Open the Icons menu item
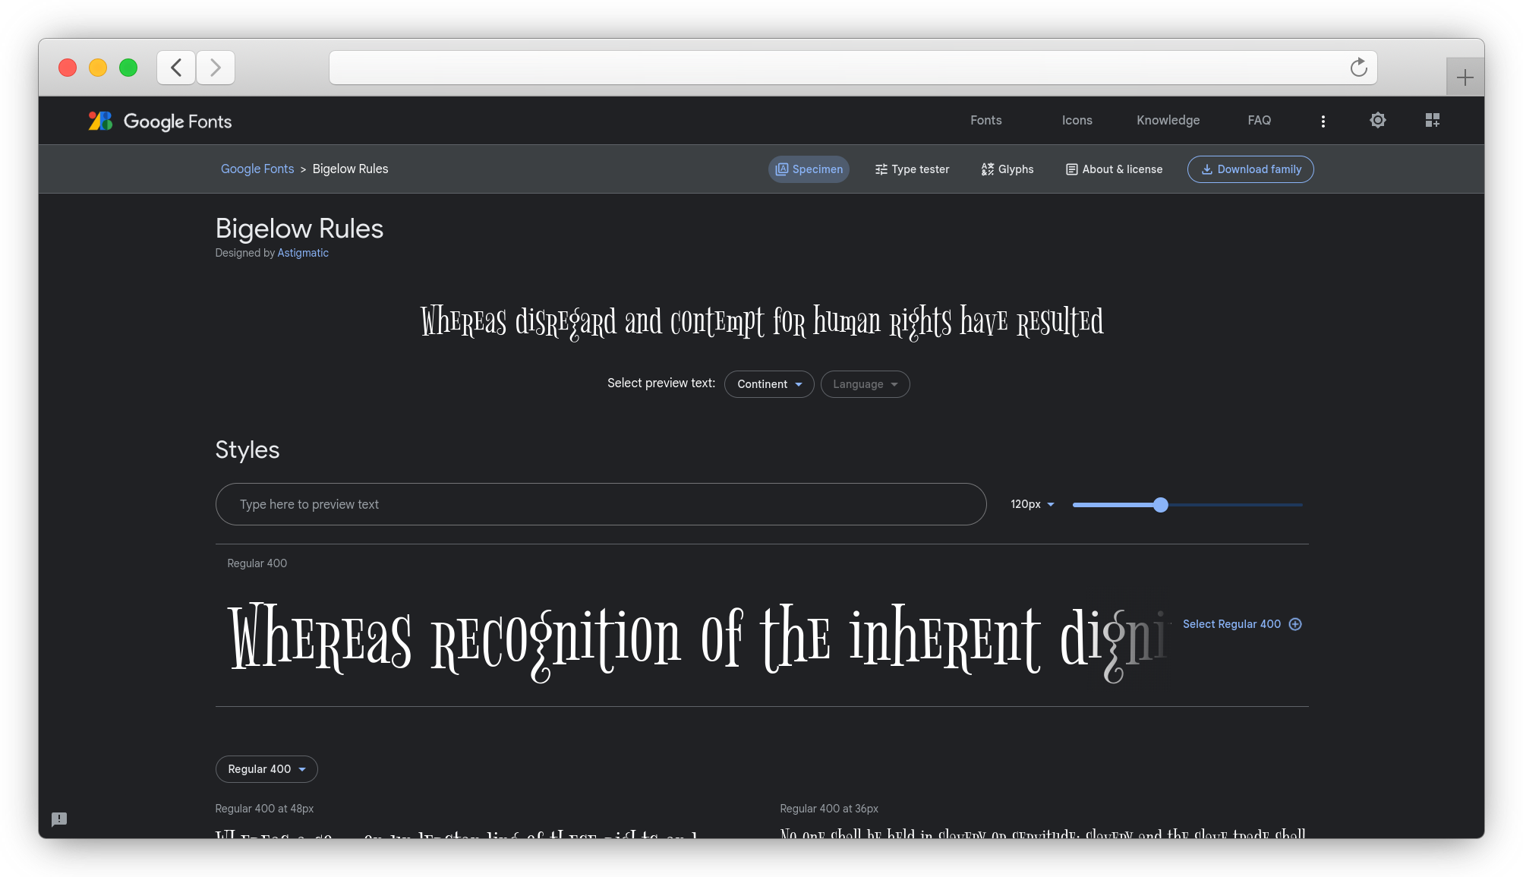 tap(1077, 120)
